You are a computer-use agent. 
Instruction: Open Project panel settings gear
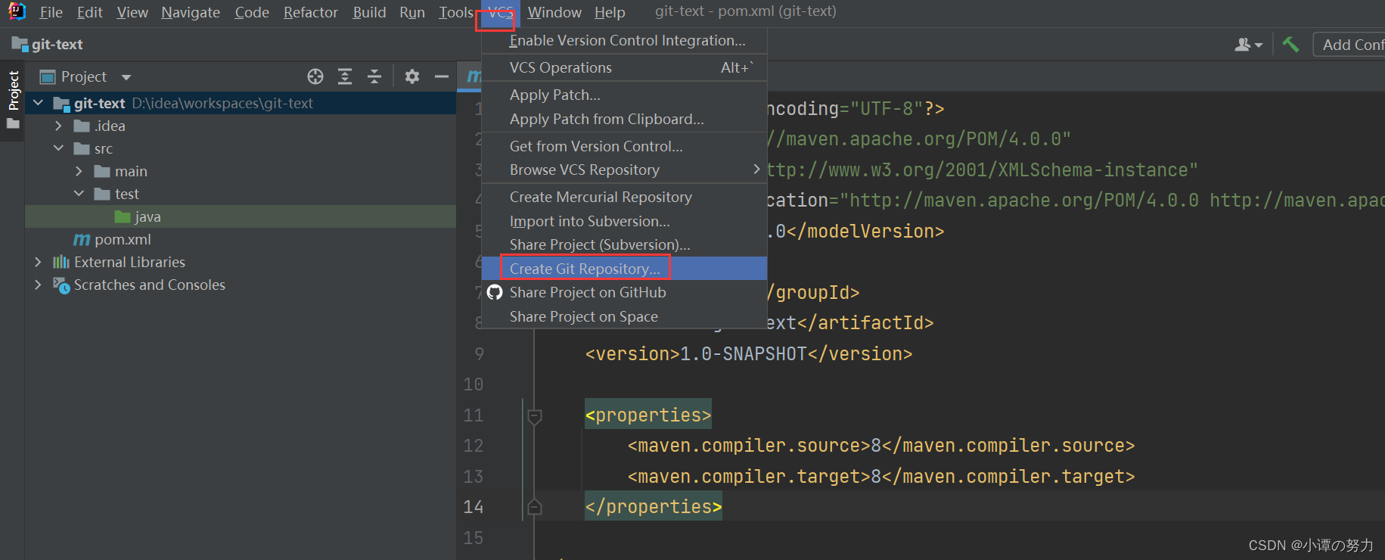click(412, 76)
